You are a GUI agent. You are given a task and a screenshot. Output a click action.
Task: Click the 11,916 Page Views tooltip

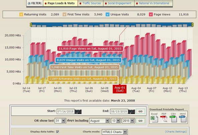(90, 49)
